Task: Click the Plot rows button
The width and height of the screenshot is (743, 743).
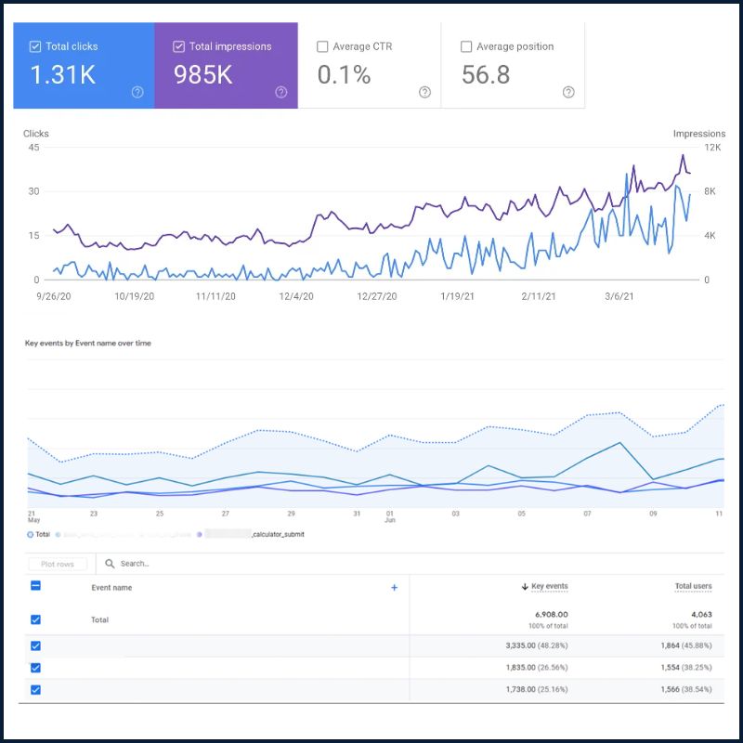Action: [x=58, y=564]
